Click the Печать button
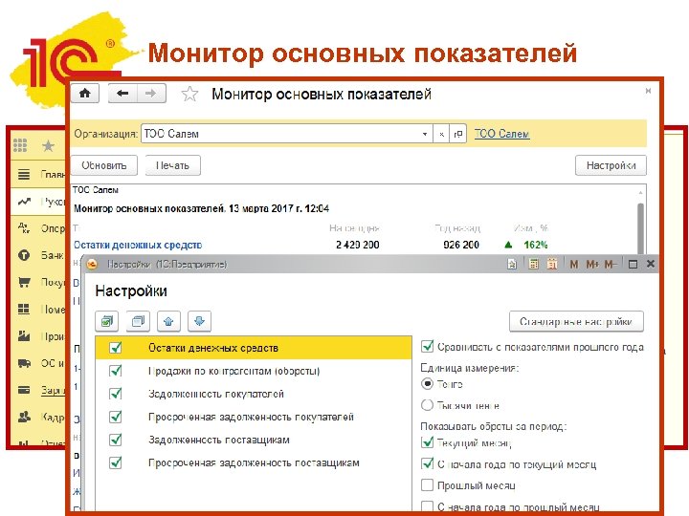Viewport: 689px width, 516px height. click(172, 165)
